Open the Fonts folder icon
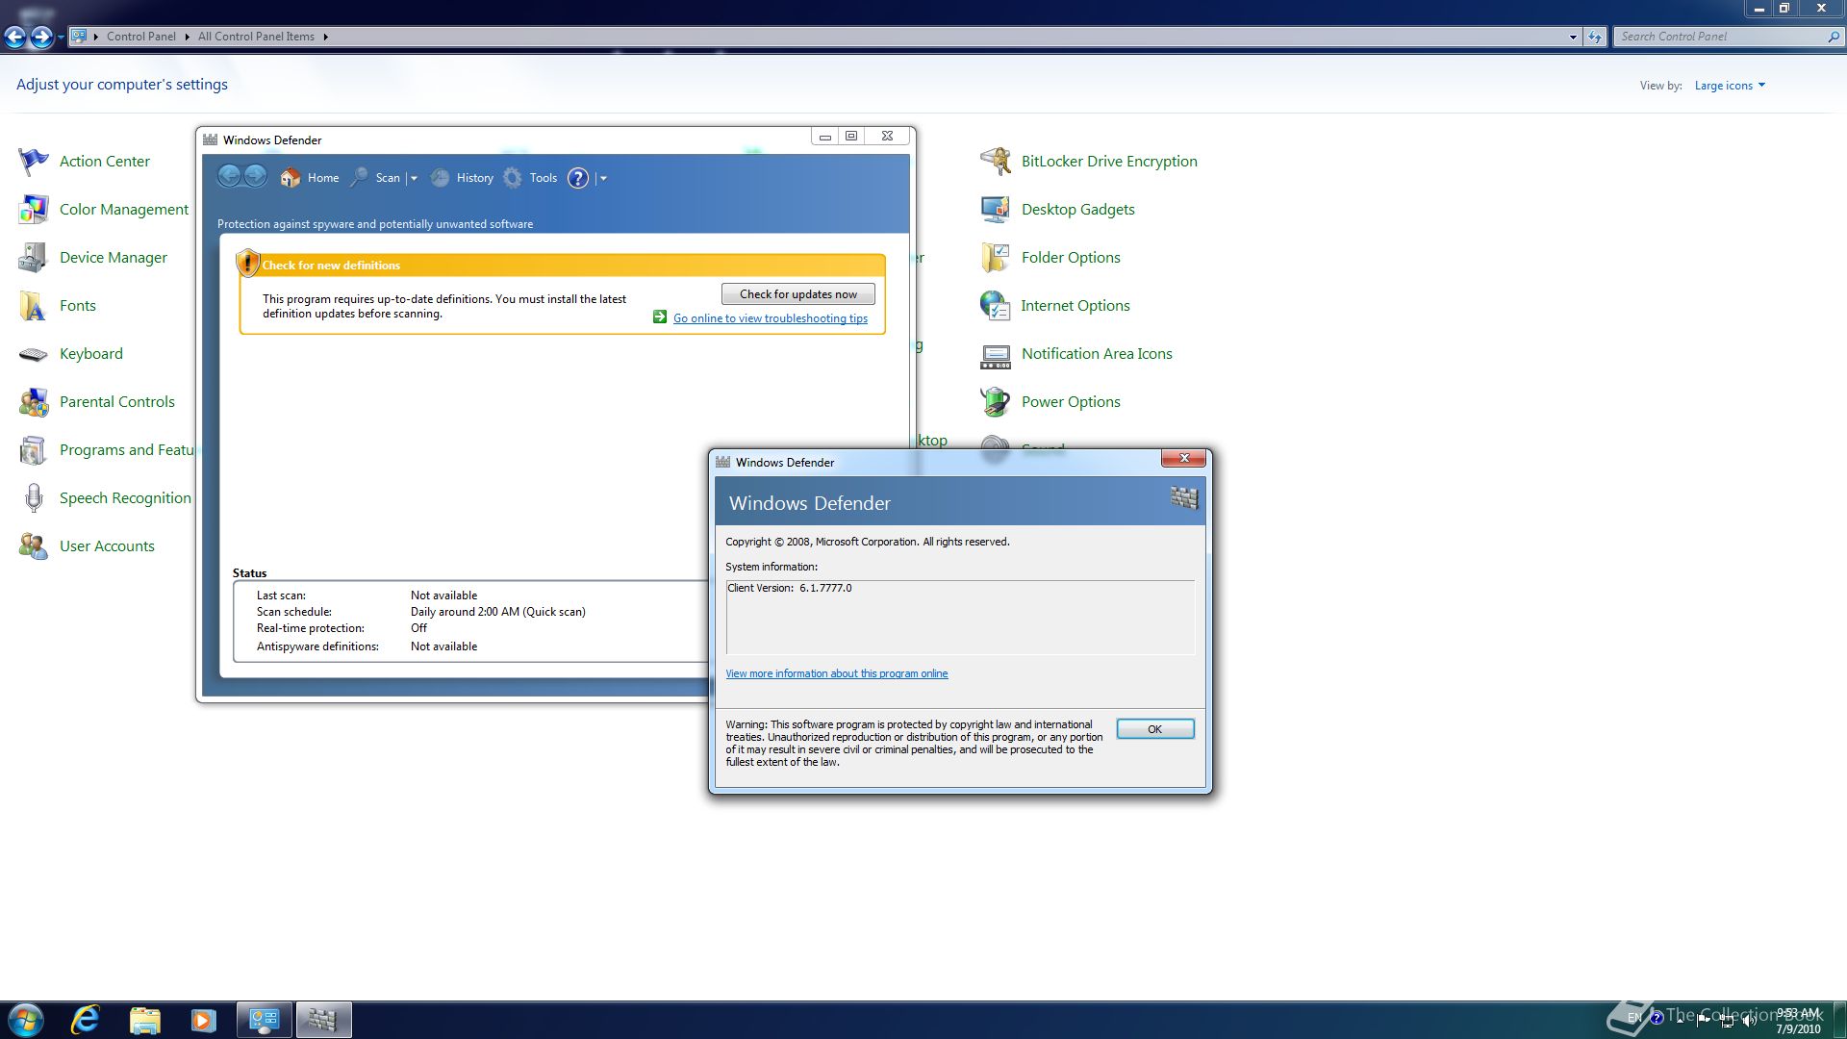This screenshot has height=1039, width=1847. 34,306
